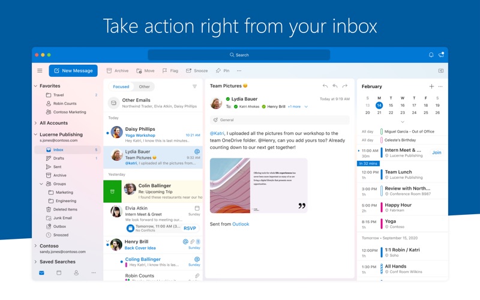Screen dimensions: 480x300
Task: Open Robin Counts favorite
Action: pyautogui.click(x=68, y=103)
